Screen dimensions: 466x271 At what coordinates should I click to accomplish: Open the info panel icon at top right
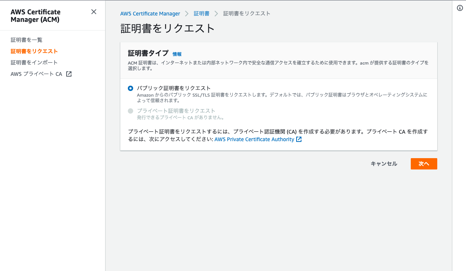(460, 8)
